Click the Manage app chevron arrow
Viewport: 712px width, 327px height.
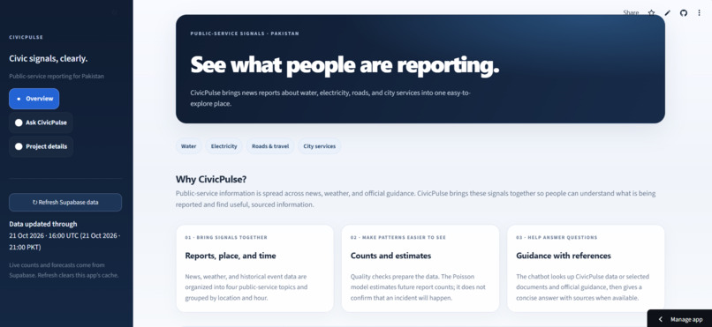(x=661, y=319)
